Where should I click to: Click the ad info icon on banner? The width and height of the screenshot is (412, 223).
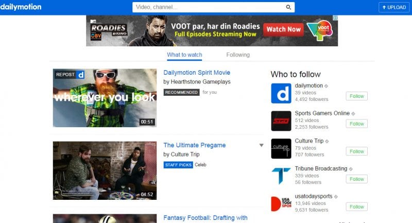(x=335, y=18)
